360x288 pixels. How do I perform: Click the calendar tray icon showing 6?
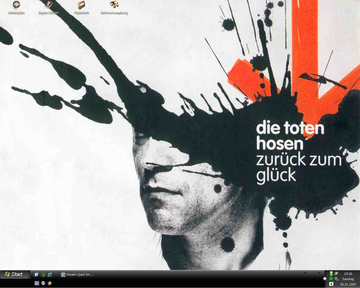[x=331, y=284]
